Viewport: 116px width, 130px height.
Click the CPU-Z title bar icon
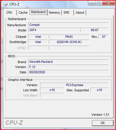[6, 4]
